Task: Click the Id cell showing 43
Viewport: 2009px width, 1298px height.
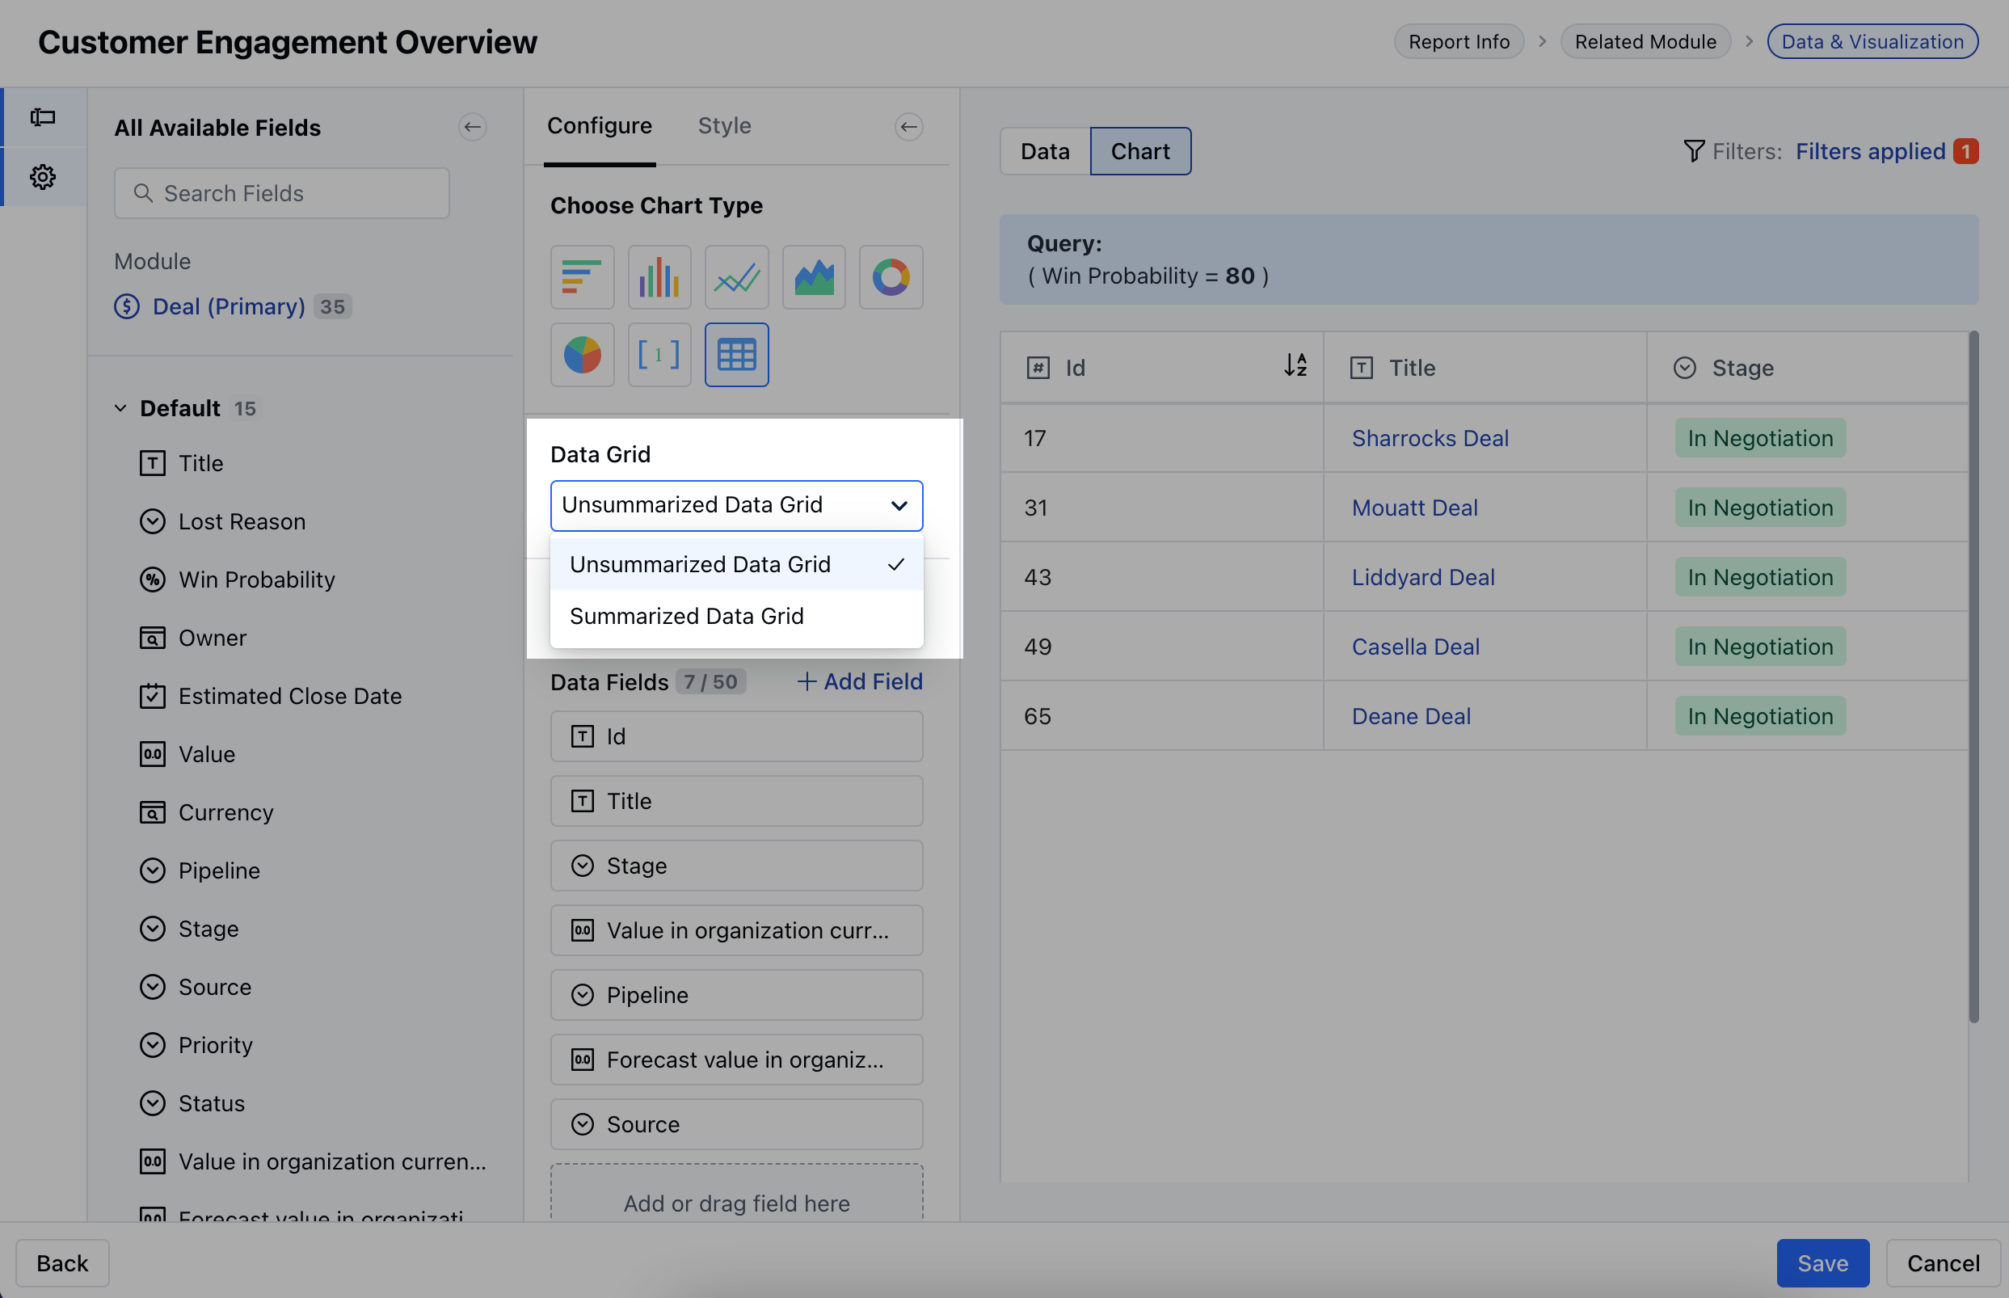Action: point(1162,577)
